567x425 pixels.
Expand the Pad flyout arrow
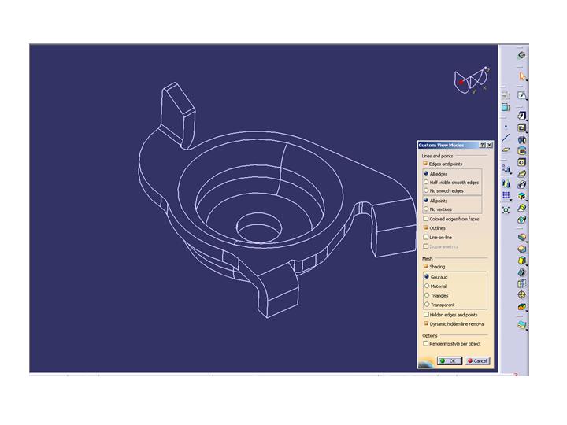(x=527, y=120)
